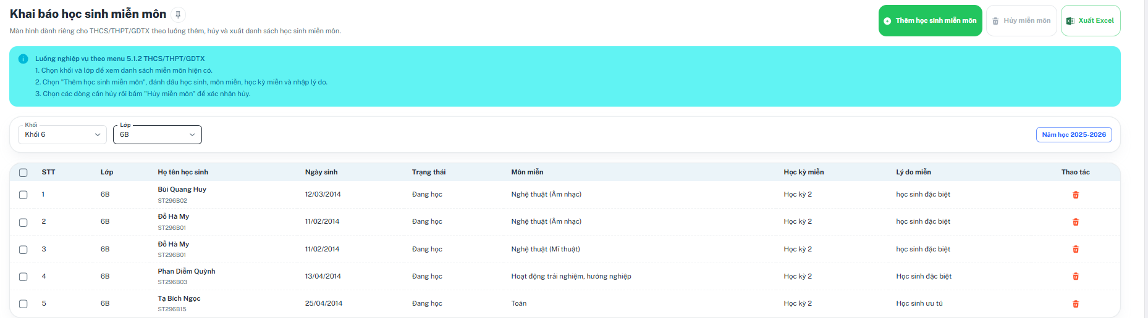
Task: Tick the select-all checkbox in table header
Action: click(x=23, y=173)
